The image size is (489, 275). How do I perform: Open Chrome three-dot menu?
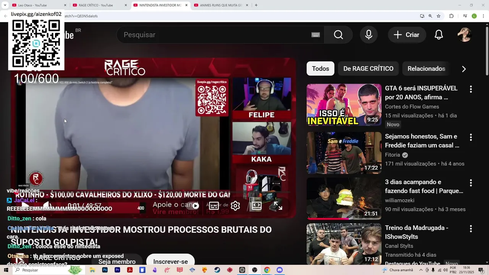pyautogui.click(x=483, y=16)
